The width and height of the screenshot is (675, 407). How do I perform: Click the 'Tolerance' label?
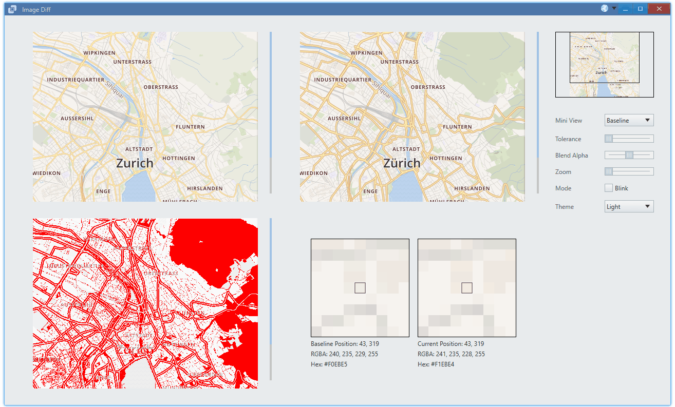pos(568,139)
